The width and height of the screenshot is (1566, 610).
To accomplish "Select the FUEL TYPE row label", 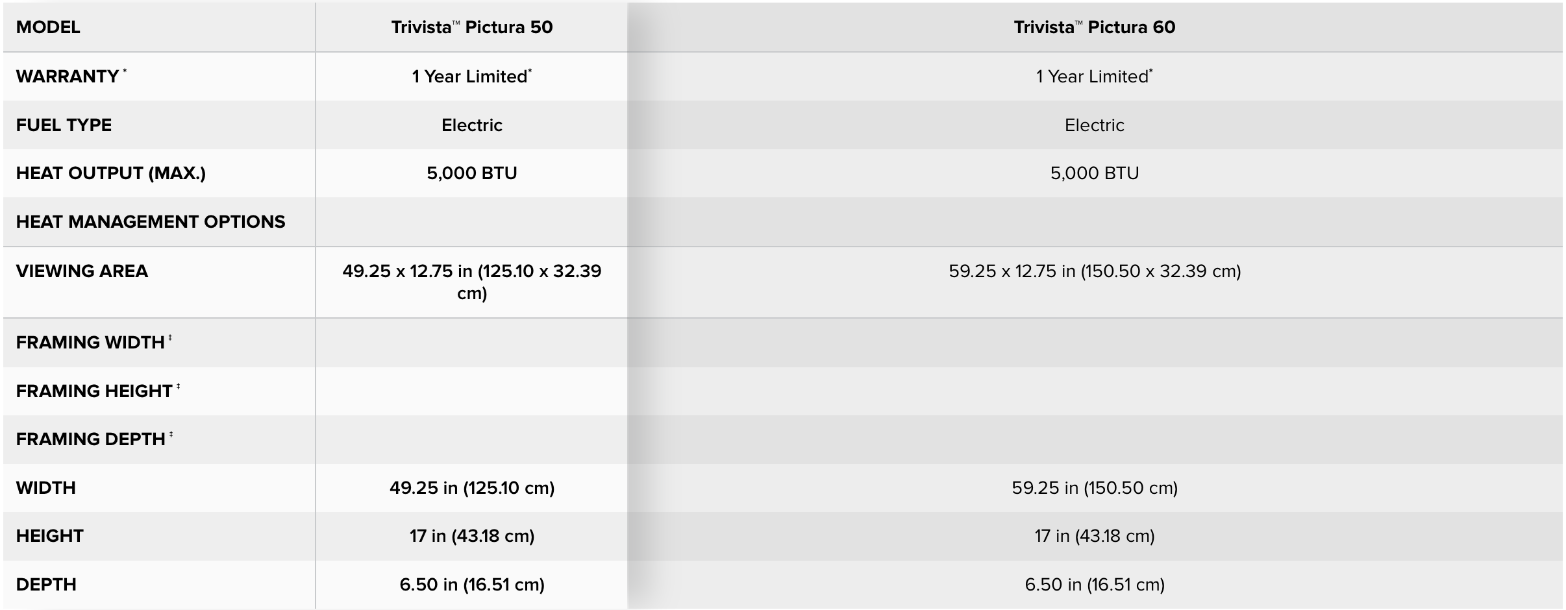I will [64, 125].
